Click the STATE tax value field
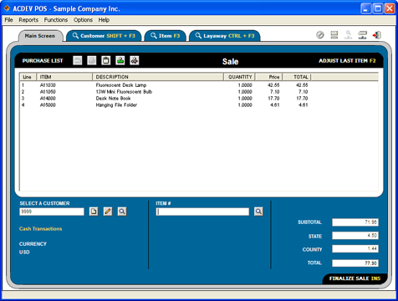Viewport: 398px width, 301px height. click(x=355, y=236)
